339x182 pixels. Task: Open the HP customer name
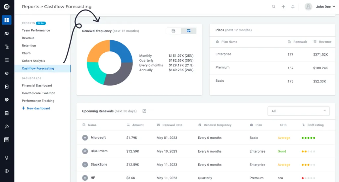(x=93, y=178)
